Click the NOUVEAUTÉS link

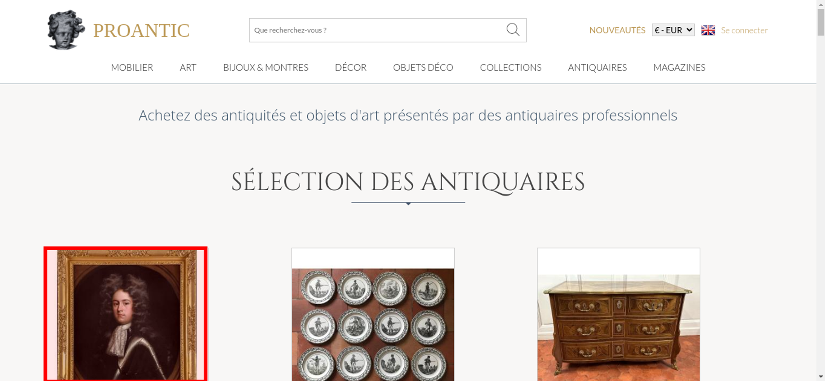(617, 30)
